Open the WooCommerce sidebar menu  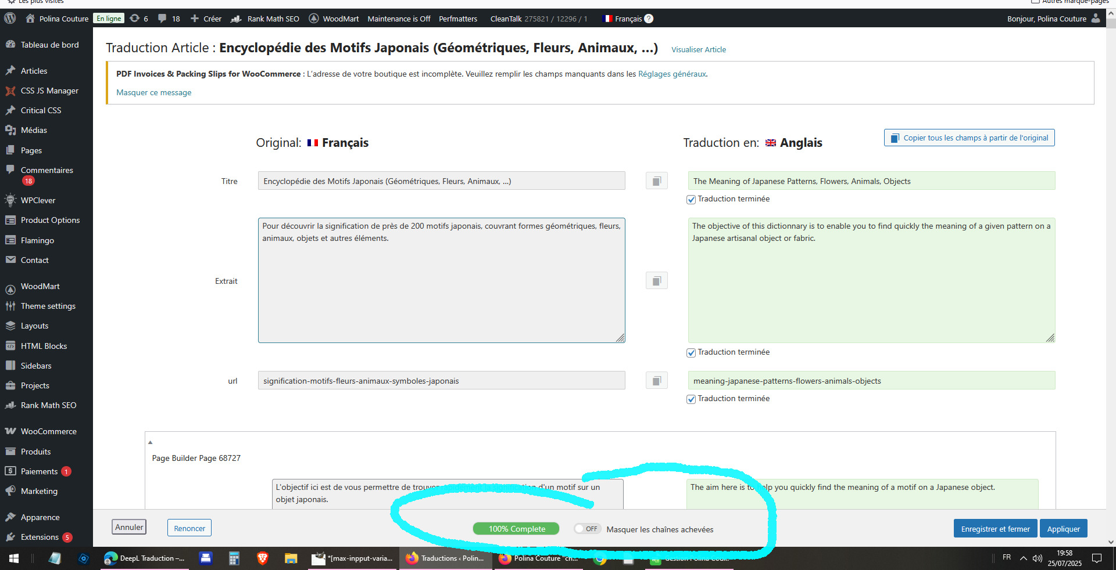coord(48,431)
